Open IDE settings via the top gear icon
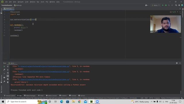 pos(179,5)
